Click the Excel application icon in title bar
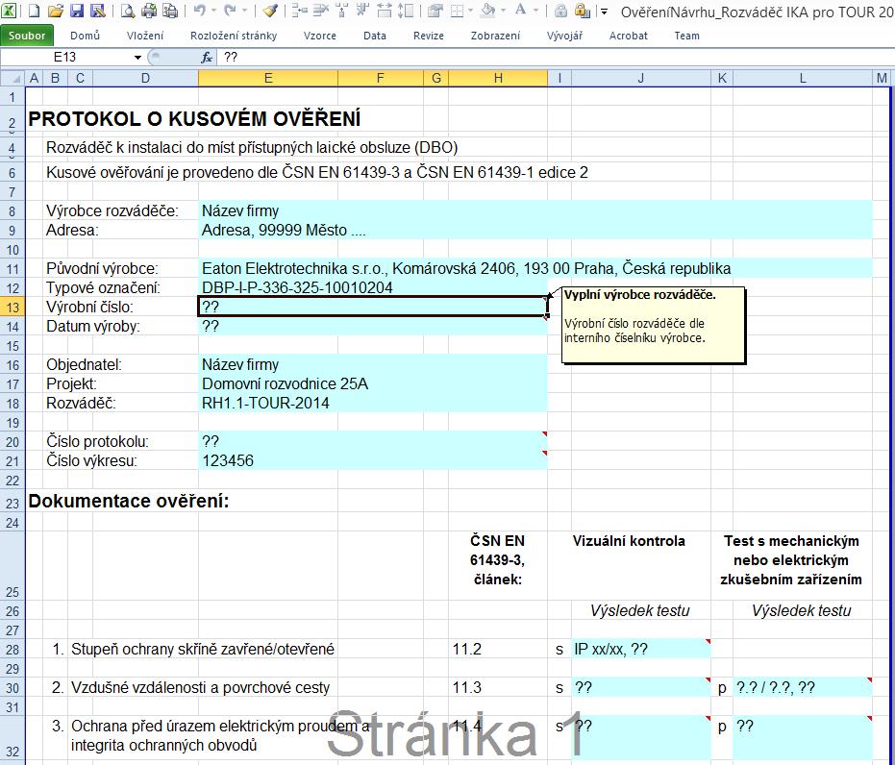The height and width of the screenshot is (765, 895). [x=9, y=11]
